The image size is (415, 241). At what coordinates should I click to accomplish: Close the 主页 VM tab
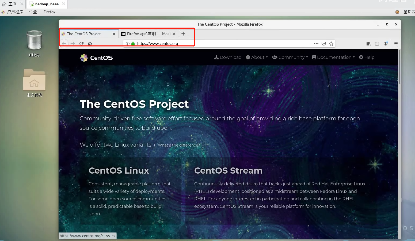coord(22,4)
